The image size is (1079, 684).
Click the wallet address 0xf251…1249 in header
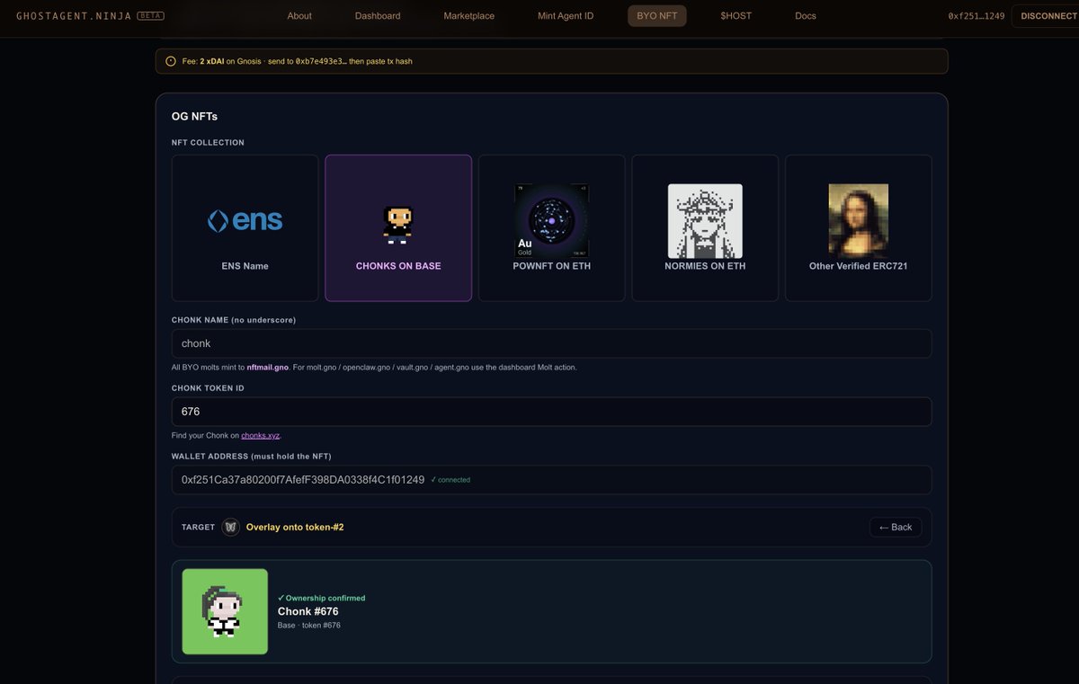click(976, 16)
